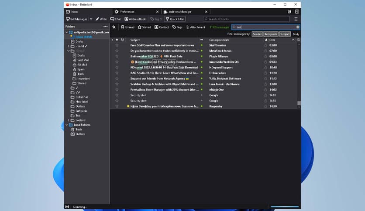Expand the twobird folder
Image resolution: width=365 pixels, height=211 pixels.
[x=69, y=120]
